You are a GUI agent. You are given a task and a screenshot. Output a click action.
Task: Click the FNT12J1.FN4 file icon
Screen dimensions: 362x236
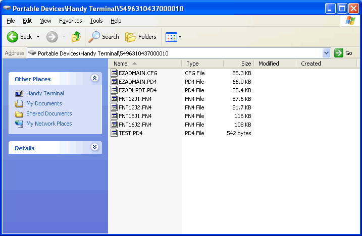(114, 98)
